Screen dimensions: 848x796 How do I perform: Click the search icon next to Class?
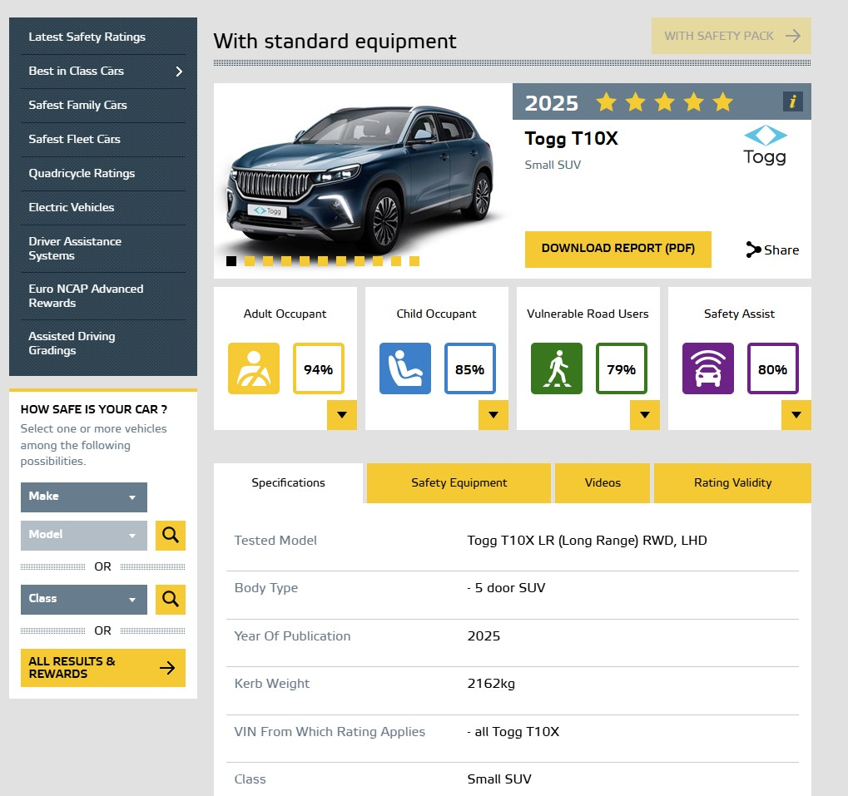[x=171, y=600]
